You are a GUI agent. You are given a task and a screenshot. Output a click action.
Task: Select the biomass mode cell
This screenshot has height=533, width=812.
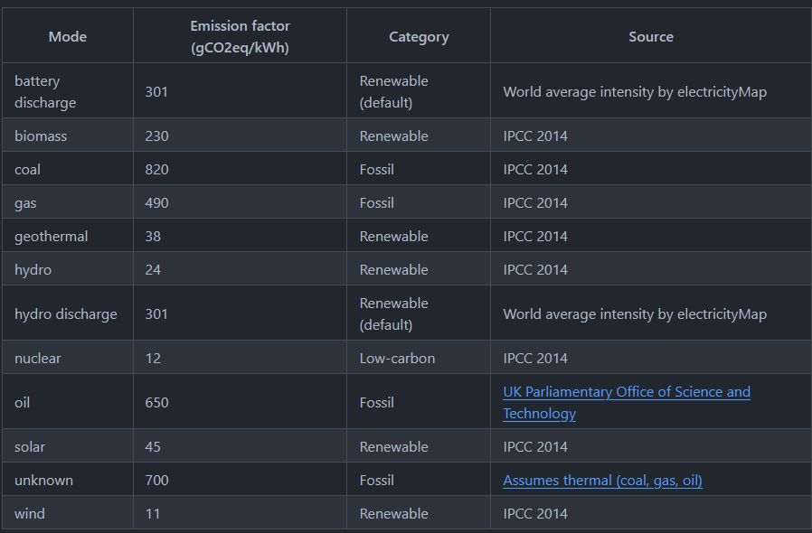click(x=38, y=136)
